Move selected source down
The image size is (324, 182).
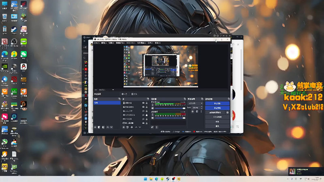click(x=140, y=127)
